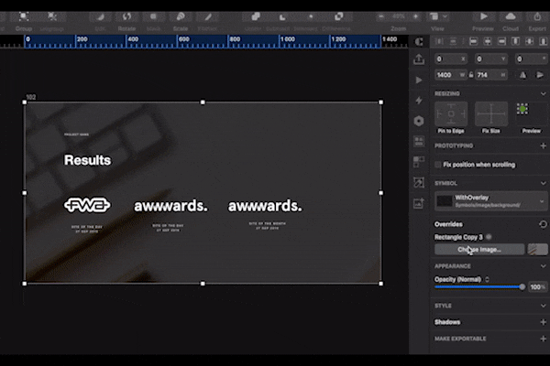The image size is (550, 366).
Task: Open the WithOverlay symbol dropdown
Action: point(490,201)
